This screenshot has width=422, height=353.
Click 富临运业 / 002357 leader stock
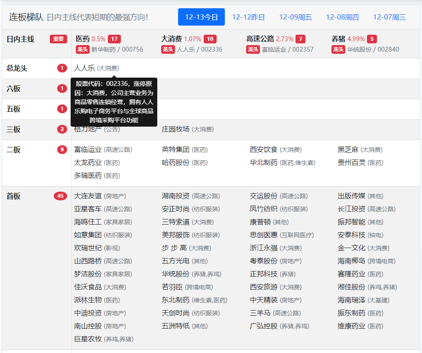tap(288, 49)
